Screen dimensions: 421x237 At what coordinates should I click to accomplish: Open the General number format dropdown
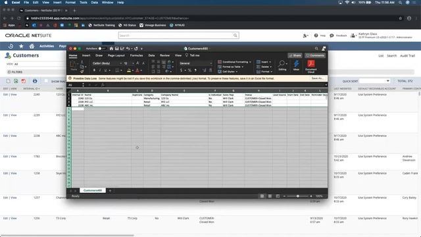(210, 63)
